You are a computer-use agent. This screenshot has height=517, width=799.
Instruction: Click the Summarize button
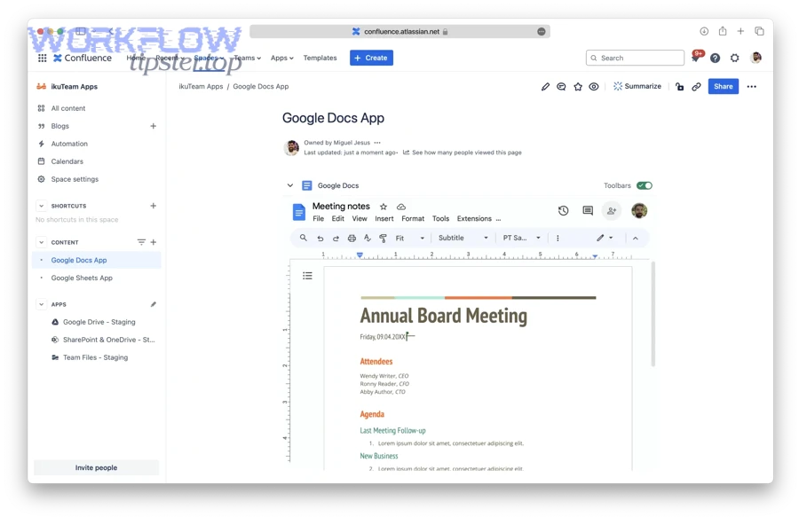click(637, 87)
